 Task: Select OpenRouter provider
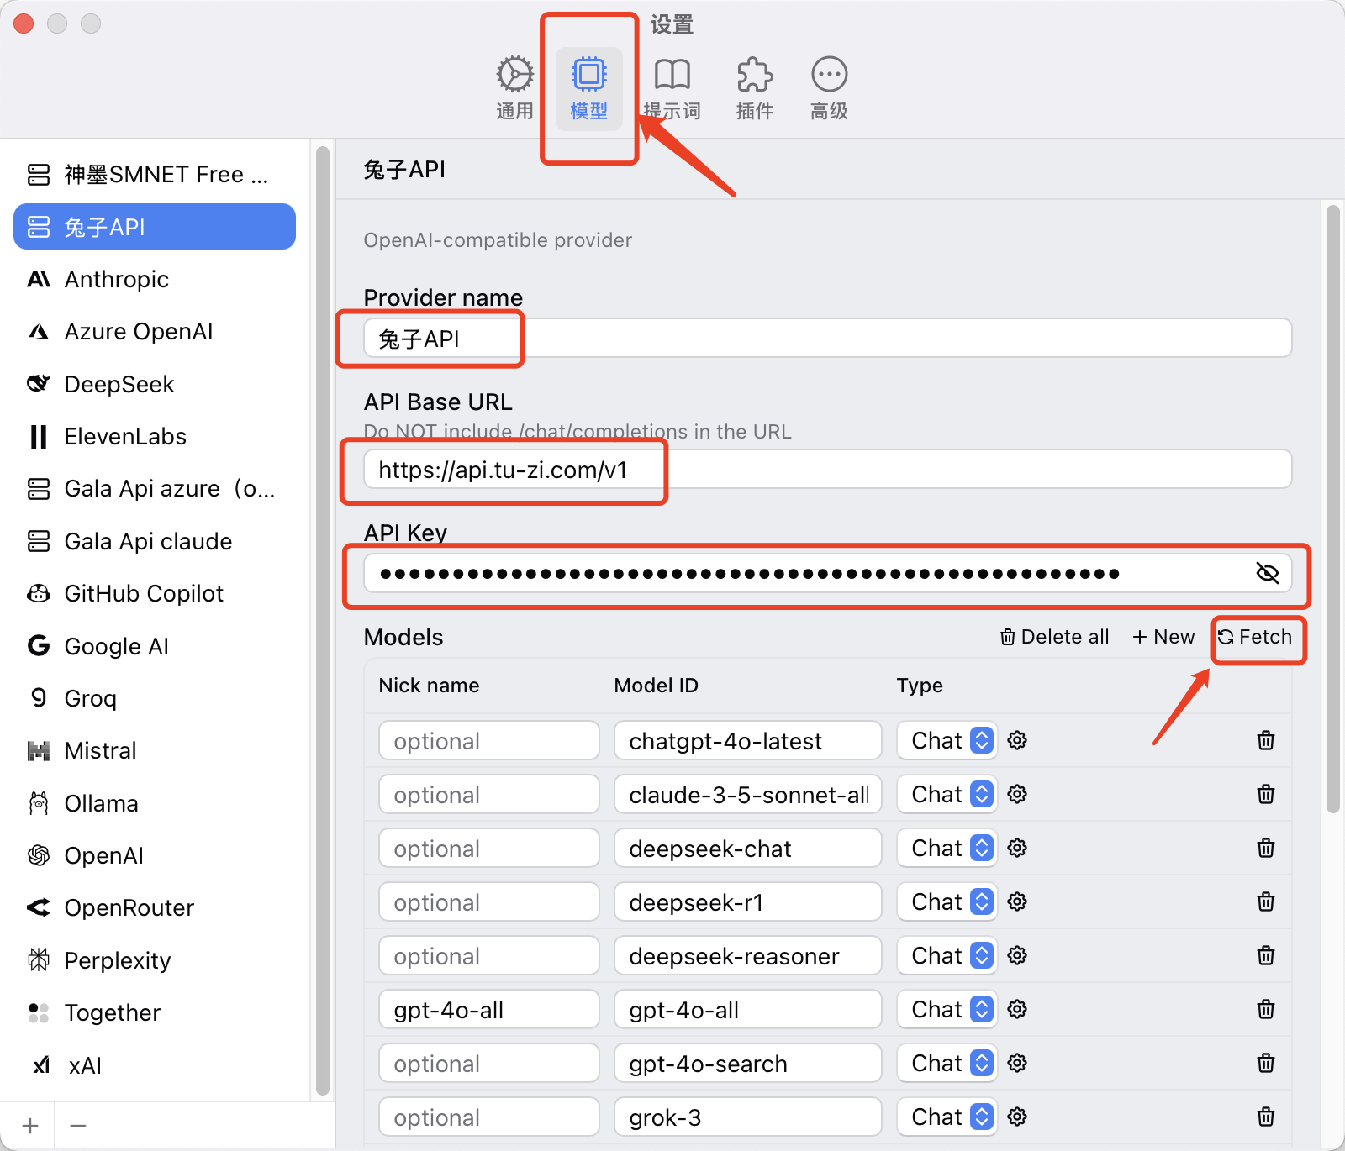155,907
